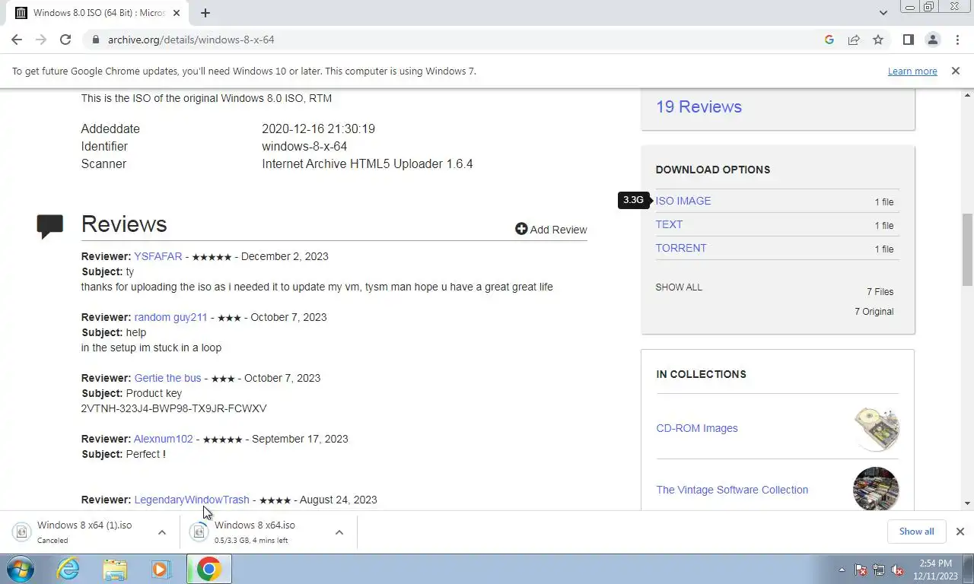Reload the archive.org page
This screenshot has height=584, width=974.
pos(65,40)
